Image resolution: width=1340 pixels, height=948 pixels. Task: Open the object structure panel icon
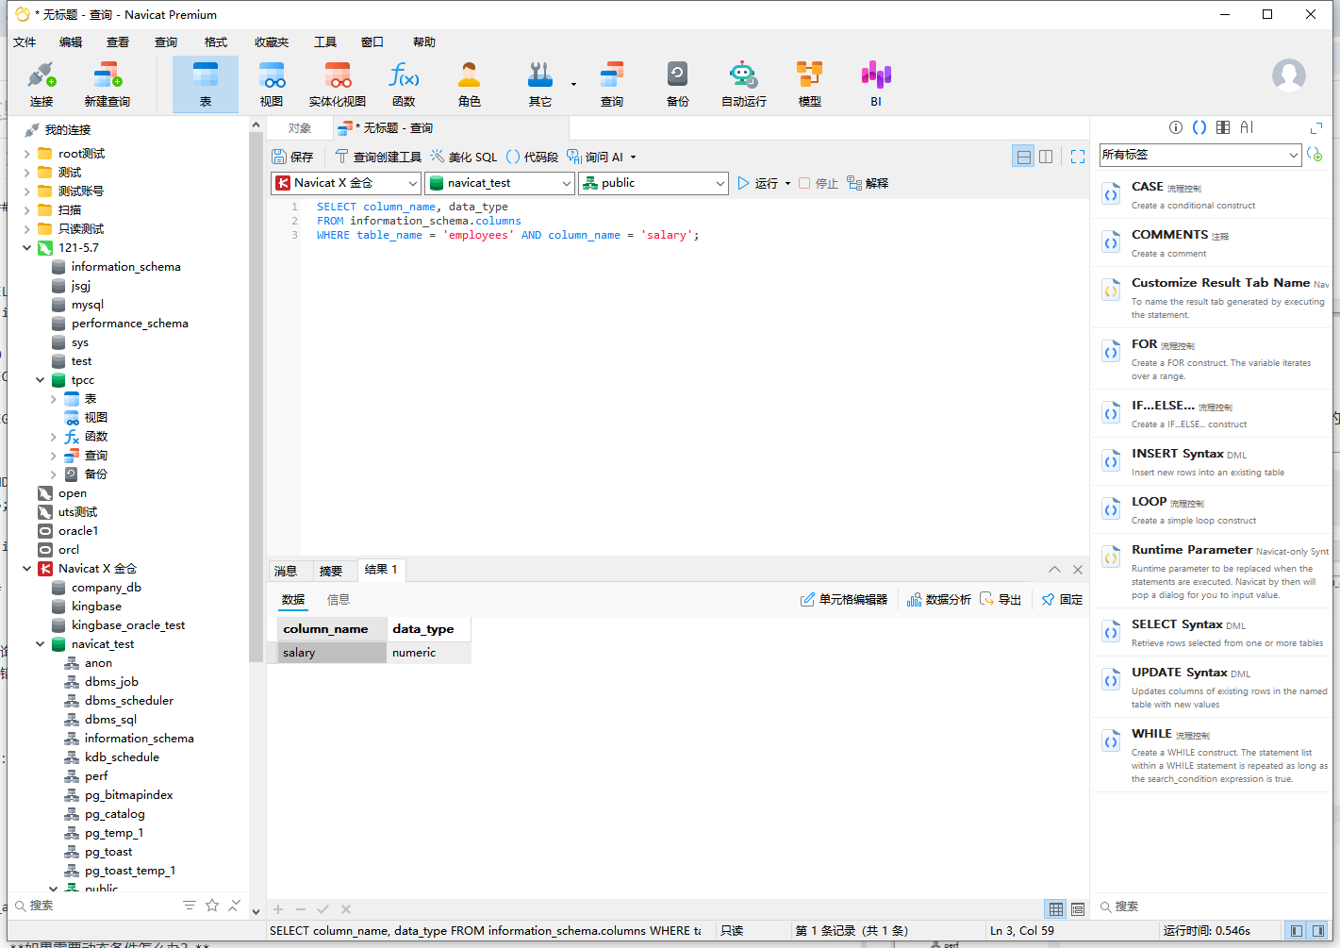click(x=1223, y=127)
